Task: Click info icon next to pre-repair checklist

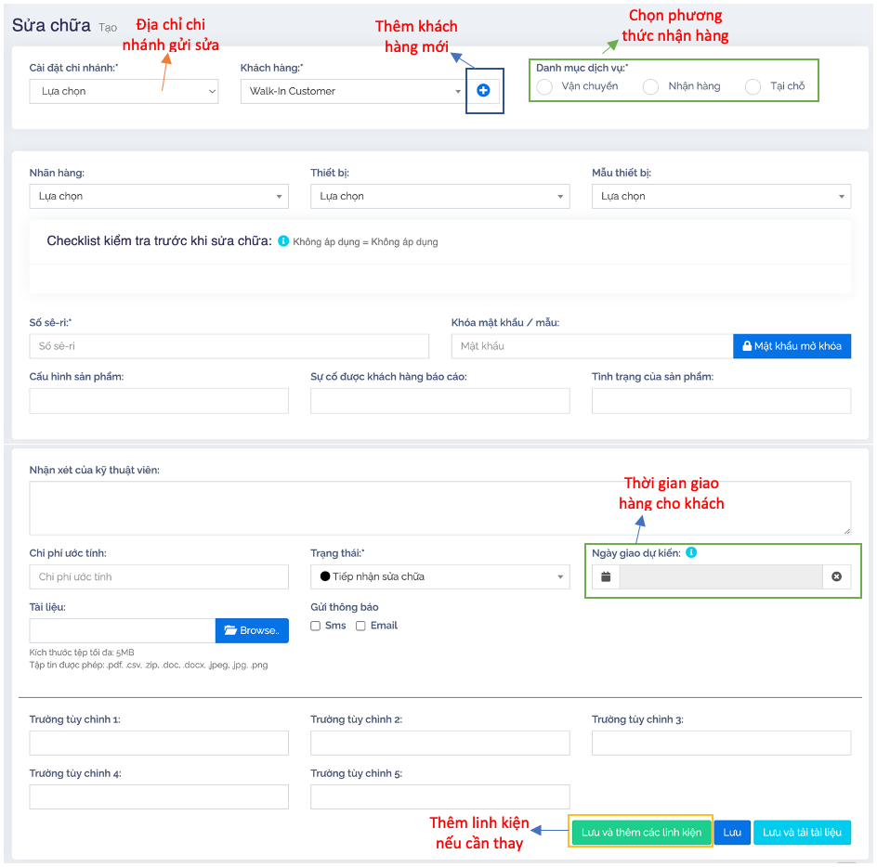Action: pyautogui.click(x=283, y=241)
